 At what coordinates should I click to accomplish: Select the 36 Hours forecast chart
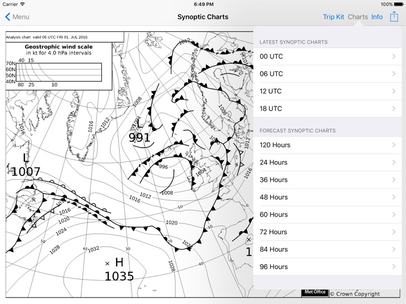(x=328, y=180)
